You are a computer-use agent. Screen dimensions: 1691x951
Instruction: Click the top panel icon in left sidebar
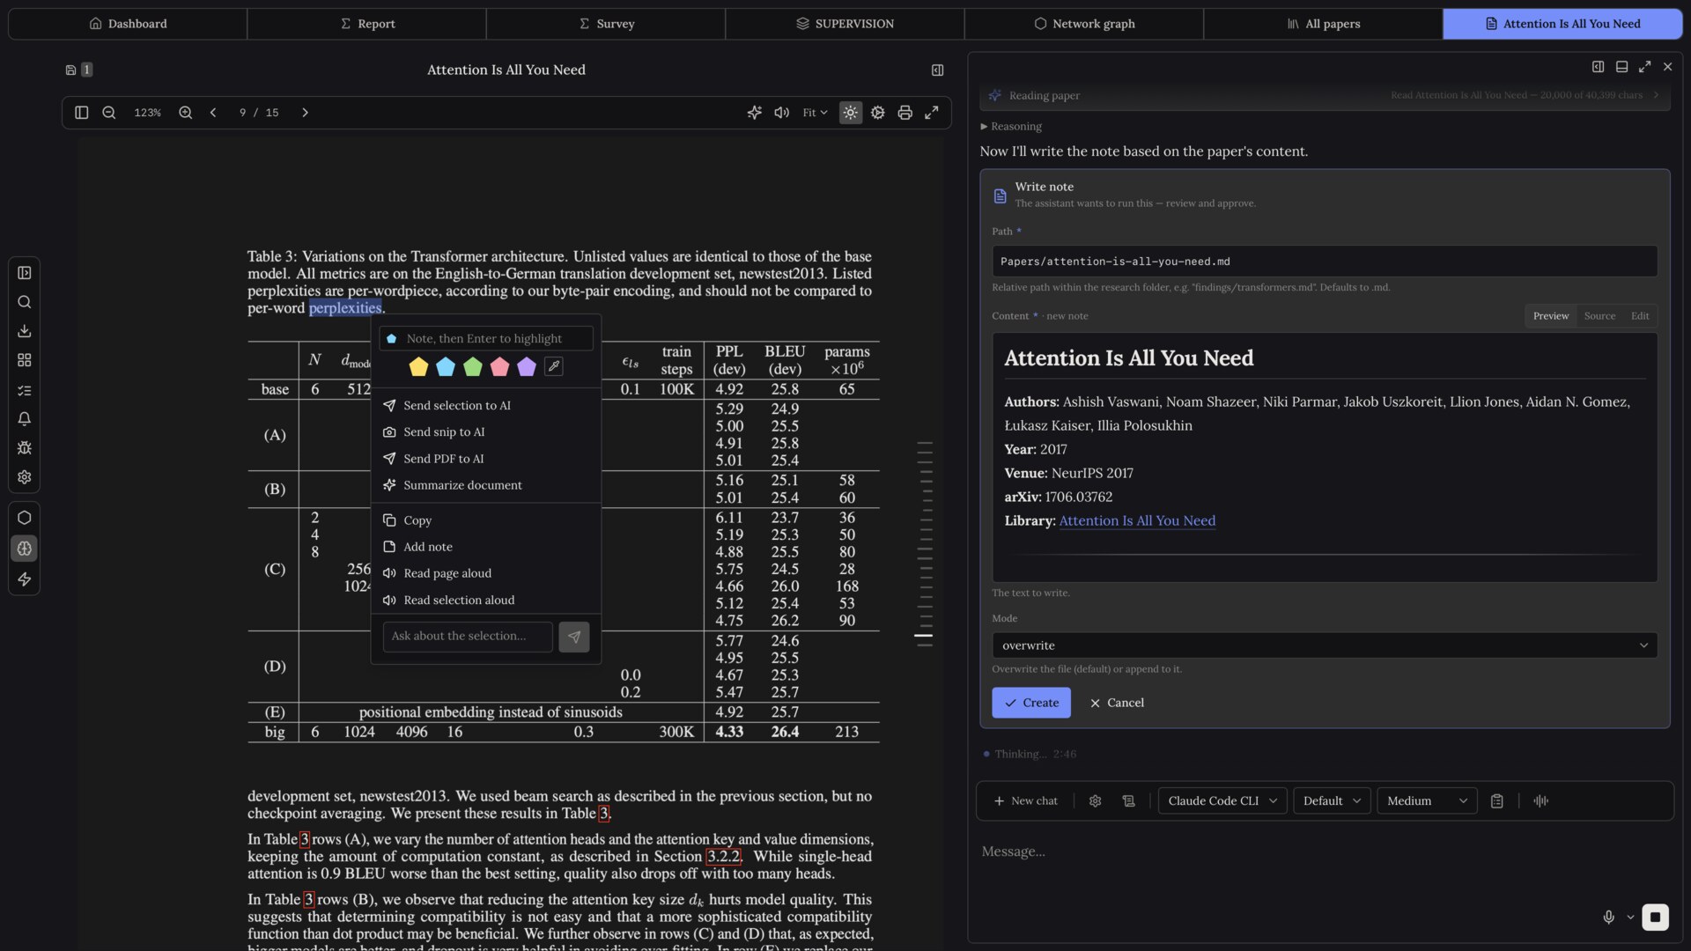pos(25,273)
